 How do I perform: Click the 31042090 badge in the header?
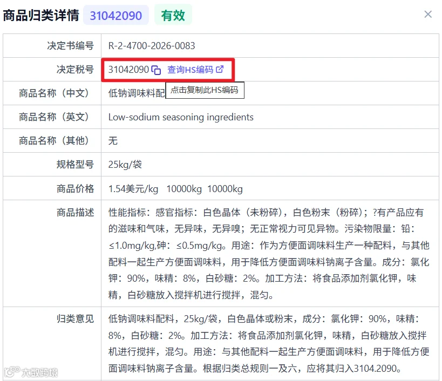point(116,15)
